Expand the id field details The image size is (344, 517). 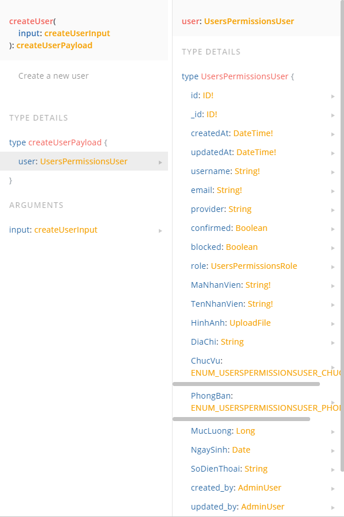(x=333, y=95)
